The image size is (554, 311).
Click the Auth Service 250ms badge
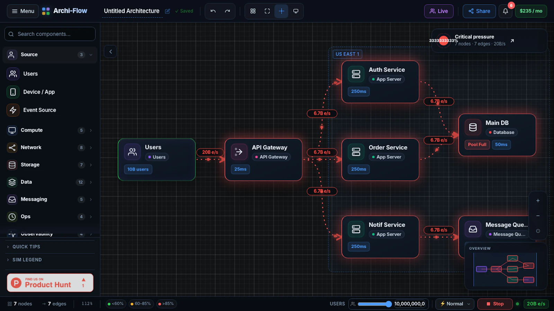359,92
